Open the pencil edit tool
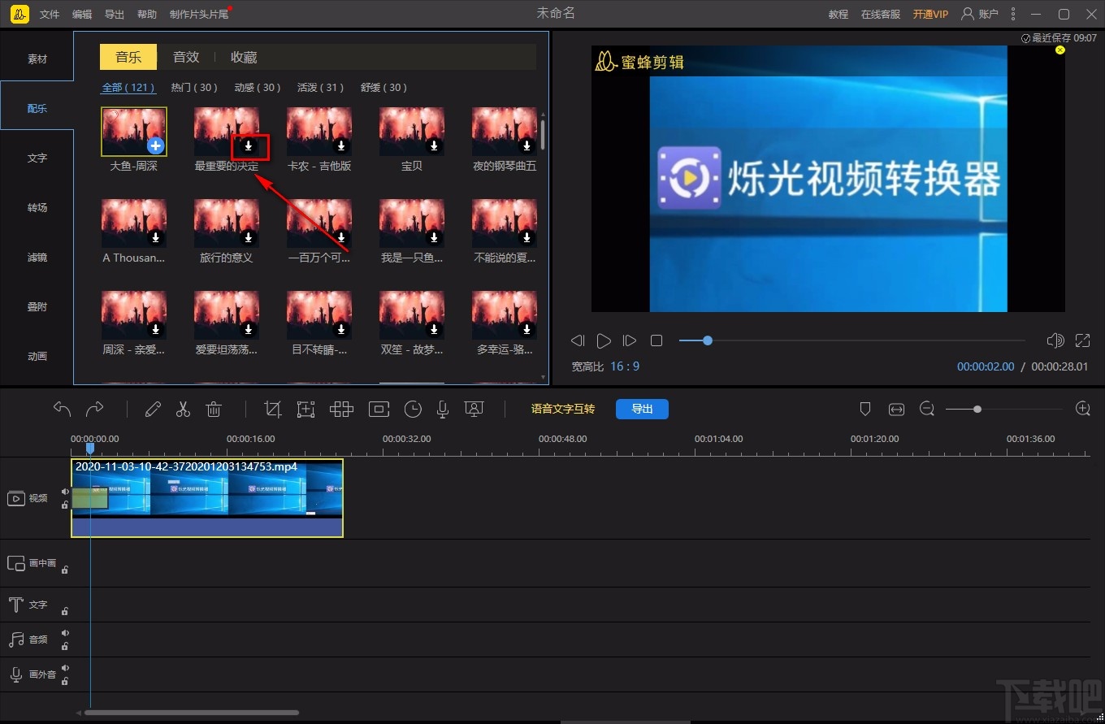1105x724 pixels. click(x=153, y=409)
